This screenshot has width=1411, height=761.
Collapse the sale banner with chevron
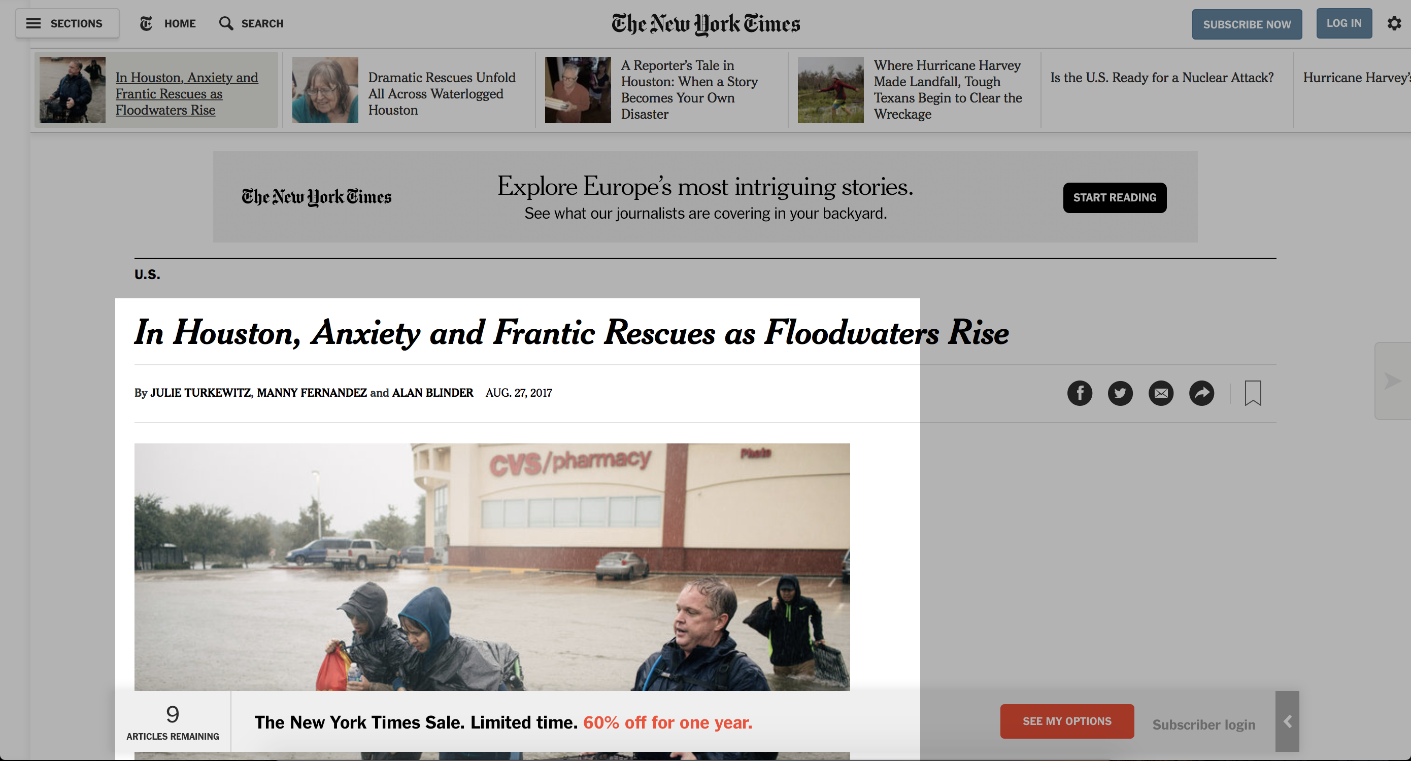pyautogui.click(x=1287, y=721)
